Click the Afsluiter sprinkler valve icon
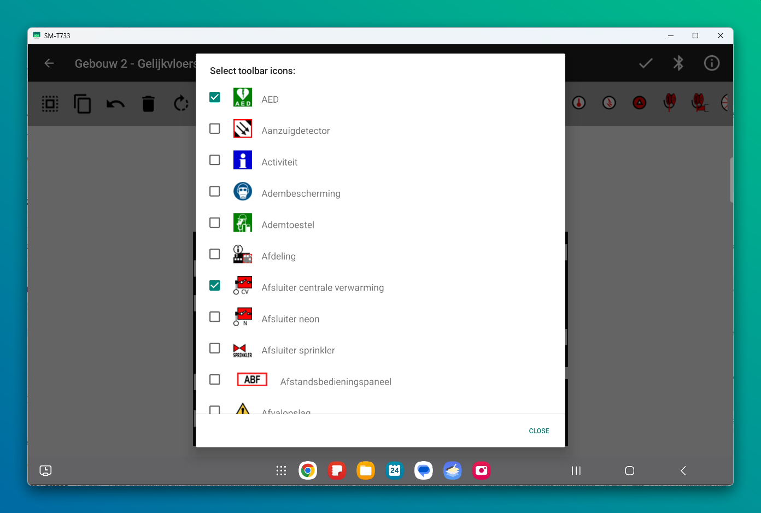The width and height of the screenshot is (761, 513). click(242, 350)
